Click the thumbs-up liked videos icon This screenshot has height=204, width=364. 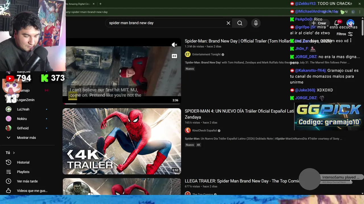click(9, 191)
